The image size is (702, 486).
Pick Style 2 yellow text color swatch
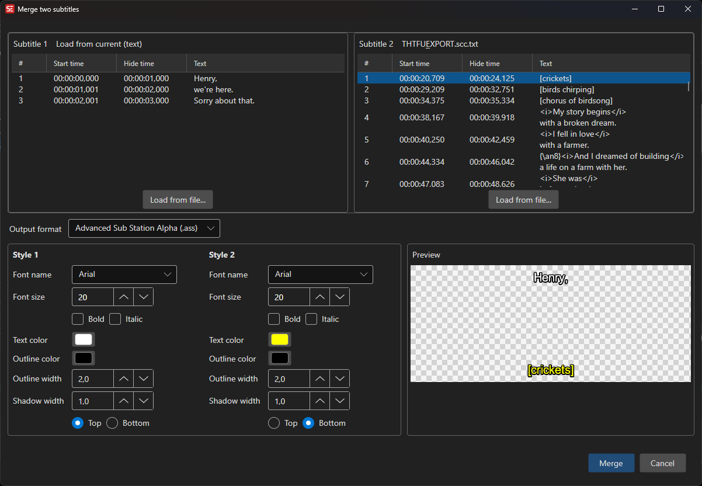[280, 339]
